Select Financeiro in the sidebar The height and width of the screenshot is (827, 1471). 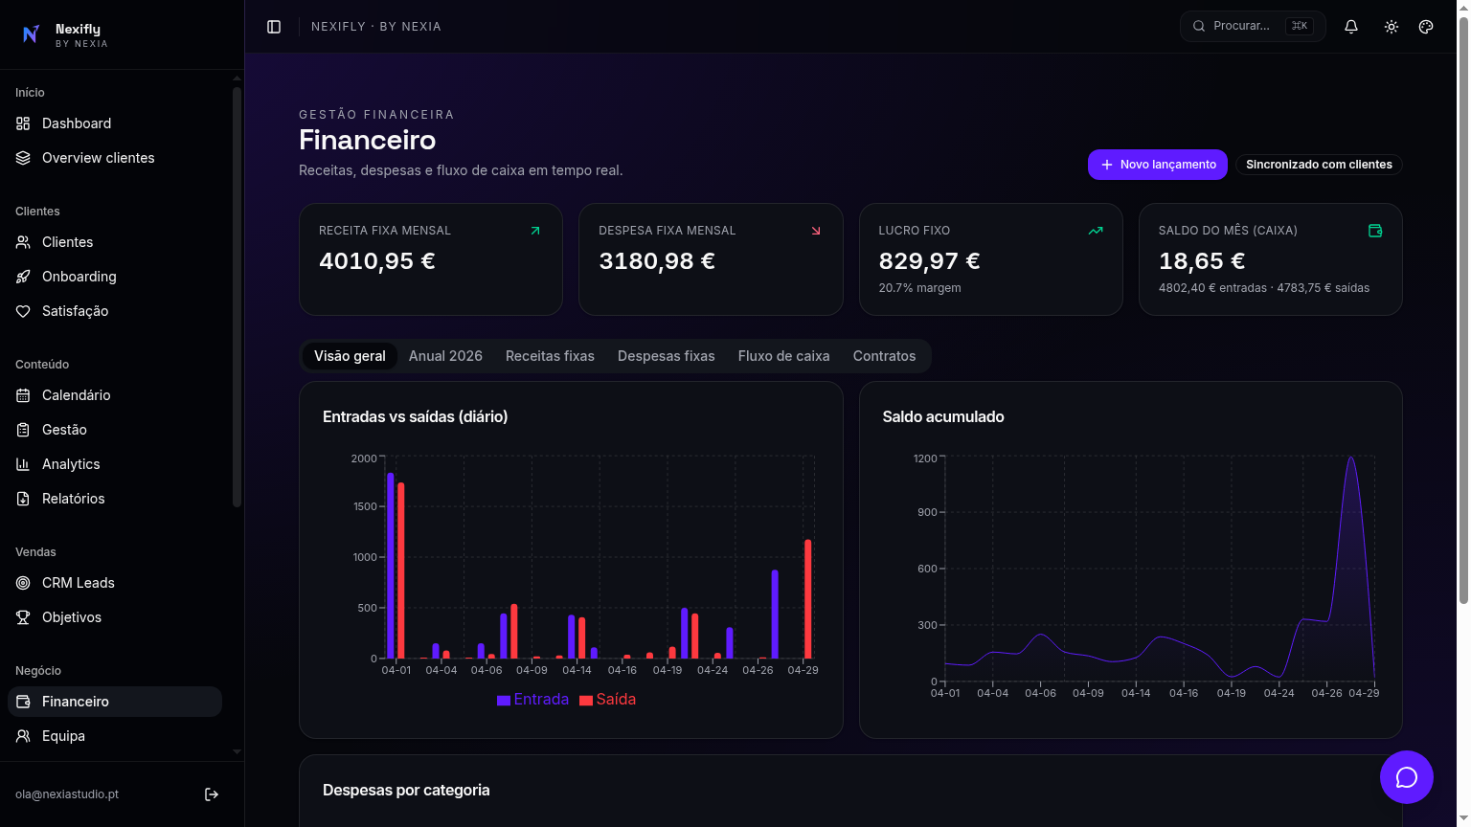point(115,702)
